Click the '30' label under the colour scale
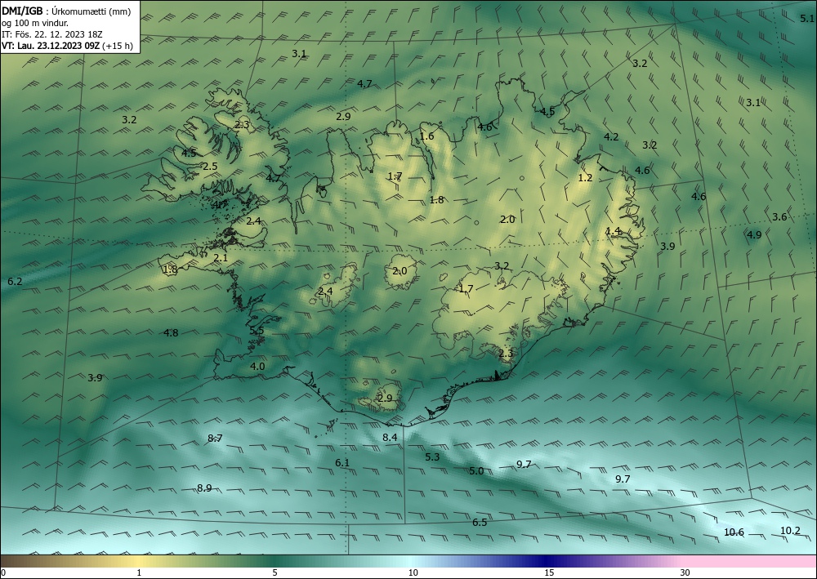The image size is (817, 579). click(x=685, y=573)
